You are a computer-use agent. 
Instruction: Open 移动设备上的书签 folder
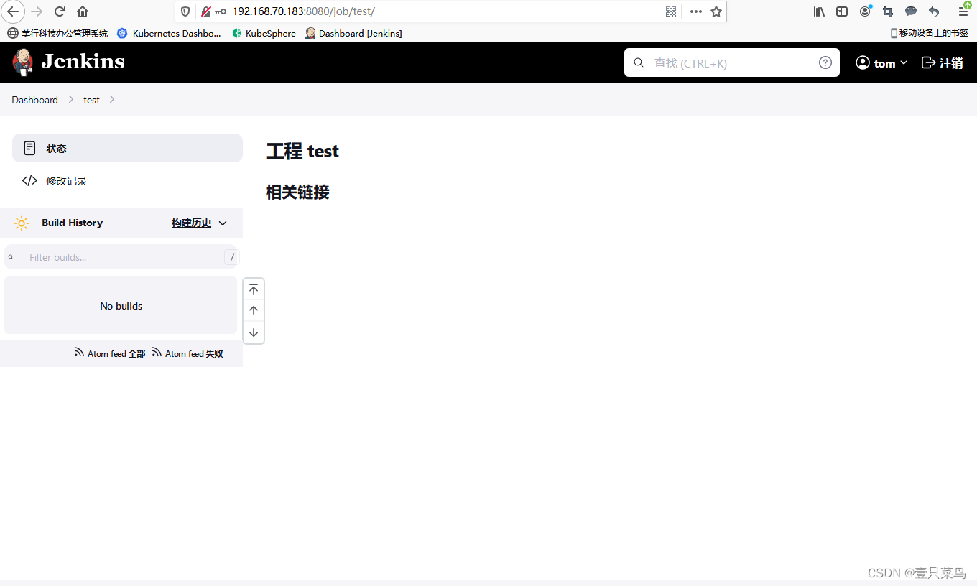click(930, 33)
